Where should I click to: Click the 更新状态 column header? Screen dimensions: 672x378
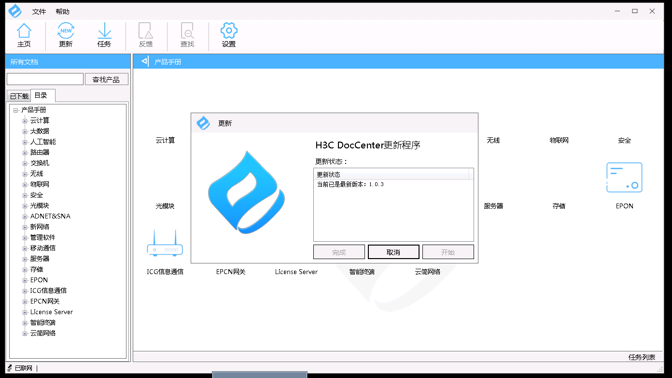[x=392, y=174]
